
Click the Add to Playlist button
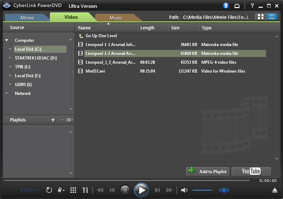(x=208, y=171)
